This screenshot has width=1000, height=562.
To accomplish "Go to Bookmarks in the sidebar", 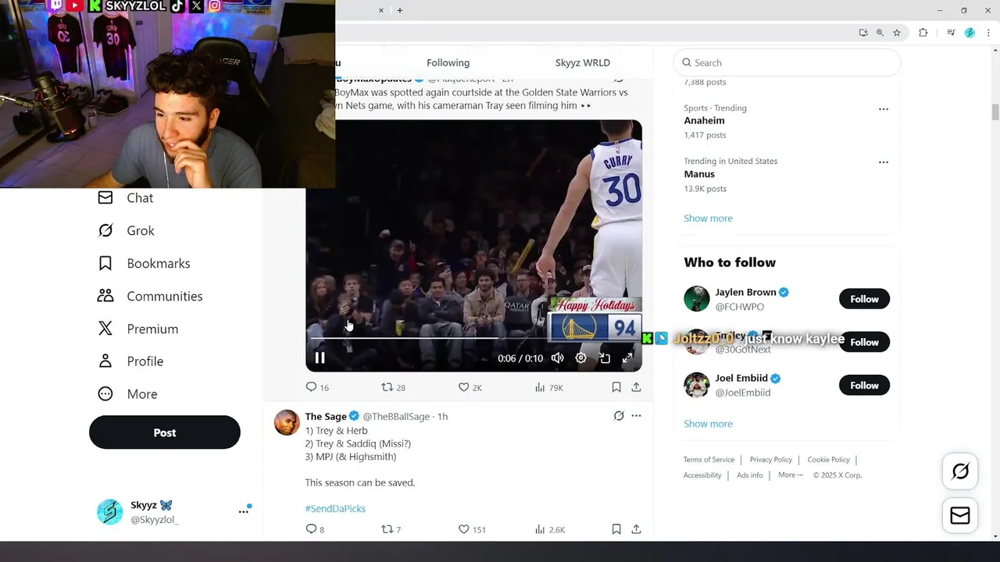I will click(x=144, y=263).
